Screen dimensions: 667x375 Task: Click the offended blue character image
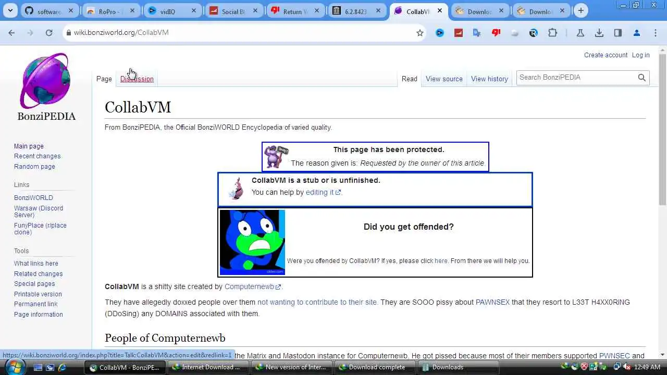pos(252,242)
